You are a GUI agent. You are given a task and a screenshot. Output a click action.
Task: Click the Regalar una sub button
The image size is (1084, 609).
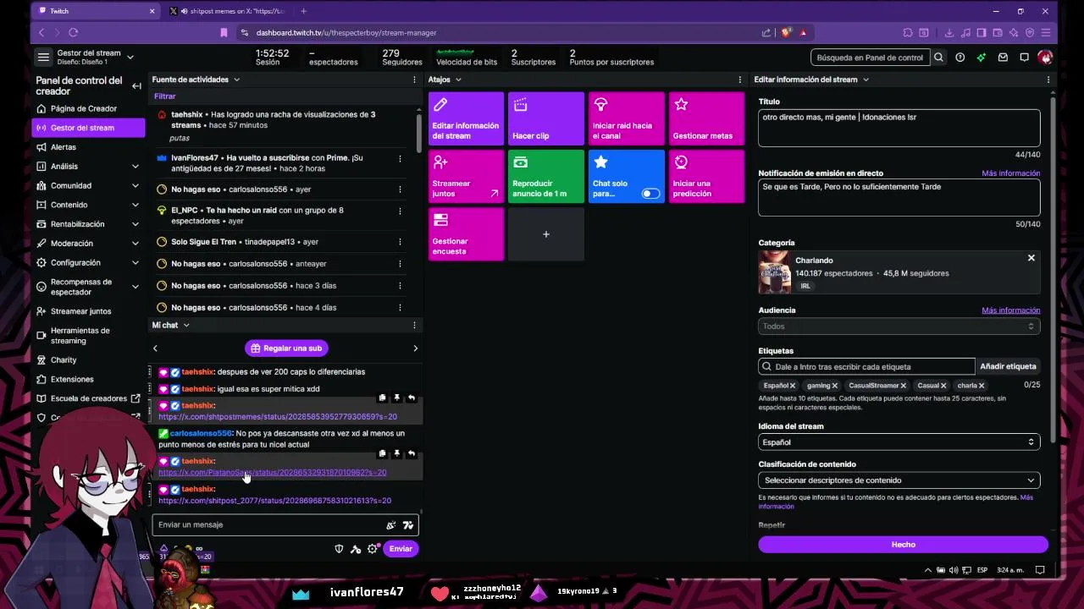[x=286, y=348]
